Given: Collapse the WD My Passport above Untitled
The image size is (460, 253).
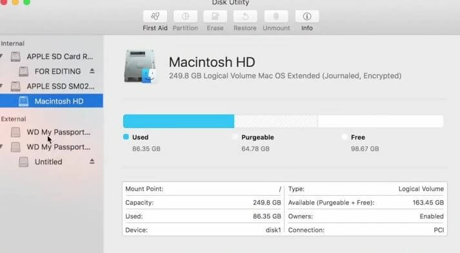Looking at the screenshot, I should click(x=1, y=146).
